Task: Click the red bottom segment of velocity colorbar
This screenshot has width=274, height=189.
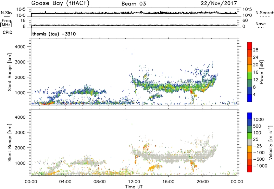Action: (250, 169)
